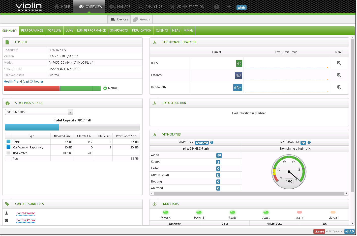Open the PERFORMANCE tab
Image resolution: width=357 pixels, height=236 pixels.
(32, 31)
